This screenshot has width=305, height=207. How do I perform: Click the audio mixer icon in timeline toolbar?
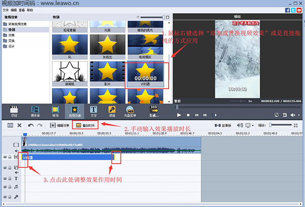click(240, 125)
